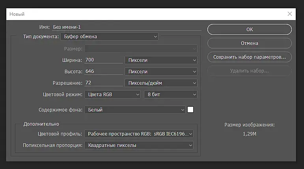This screenshot has height=169, width=304.
Task: Click the OK button
Action: point(249,29)
